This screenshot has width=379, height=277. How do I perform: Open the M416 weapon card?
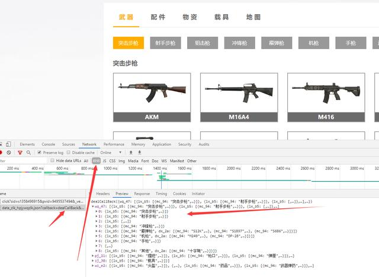click(x=326, y=97)
